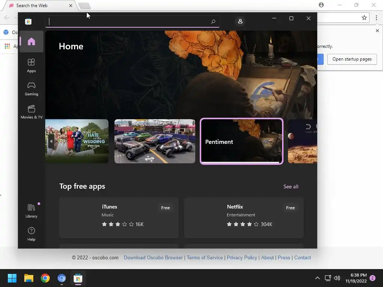383x287 pixels.
Task: Click the Microsoft Store logo icon
Action: (28, 21)
